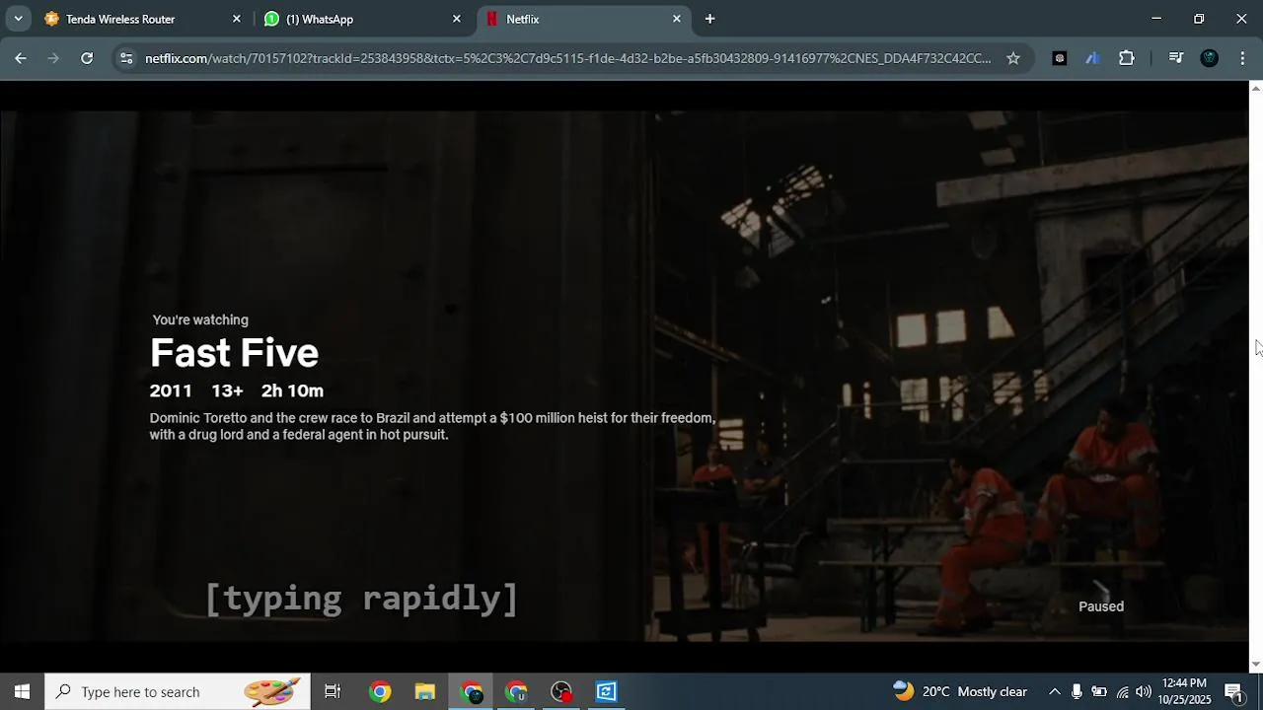Open Task View on taskbar
Viewport: 1263px width, 710px height.
click(x=333, y=691)
